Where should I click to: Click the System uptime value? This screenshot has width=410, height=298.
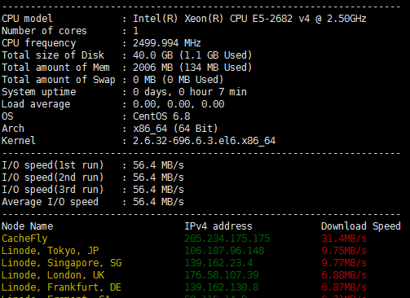coord(190,92)
